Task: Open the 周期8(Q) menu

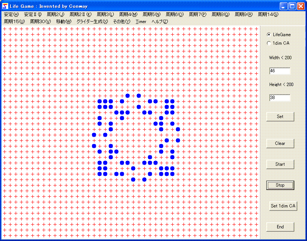Action: [x=220, y=15]
